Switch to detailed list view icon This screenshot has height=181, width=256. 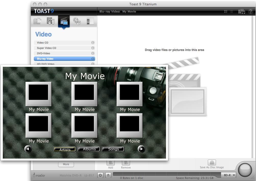(226, 11)
